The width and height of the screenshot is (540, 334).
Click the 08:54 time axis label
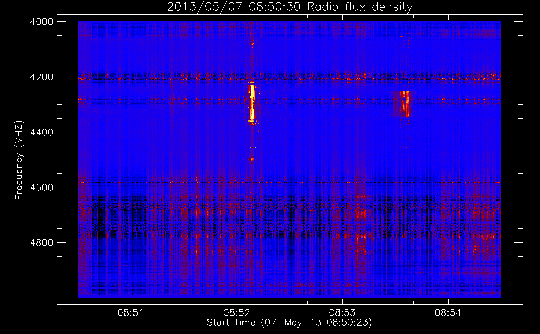(448, 313)
